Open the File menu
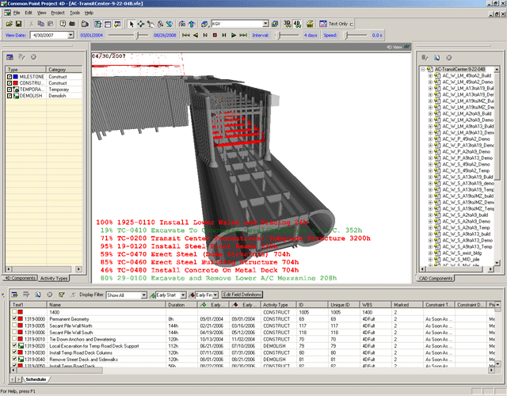This screenshot has width=507, height=396. tap(17, 13)
